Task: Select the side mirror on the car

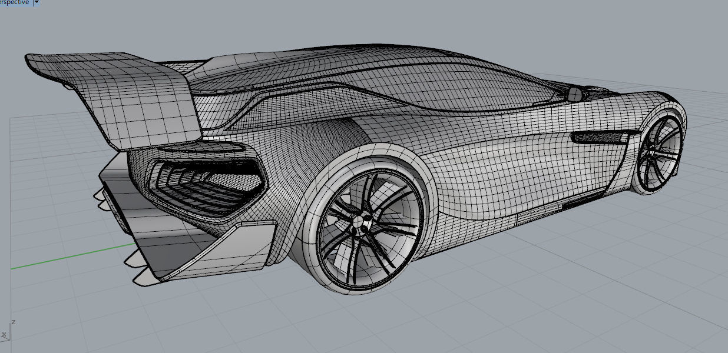Action: coord(574,93)
